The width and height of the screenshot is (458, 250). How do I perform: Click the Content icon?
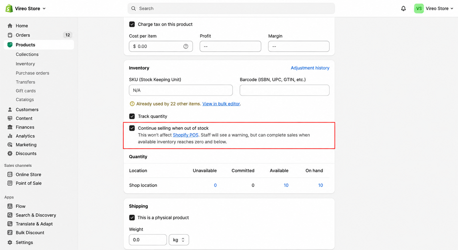pyautogui.click(x=10, y=118)
